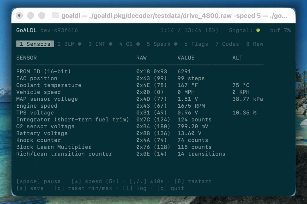This screenshot has width=307, height=204.
Task: Click the 1675 RPM value
Action: coord(191,106)
